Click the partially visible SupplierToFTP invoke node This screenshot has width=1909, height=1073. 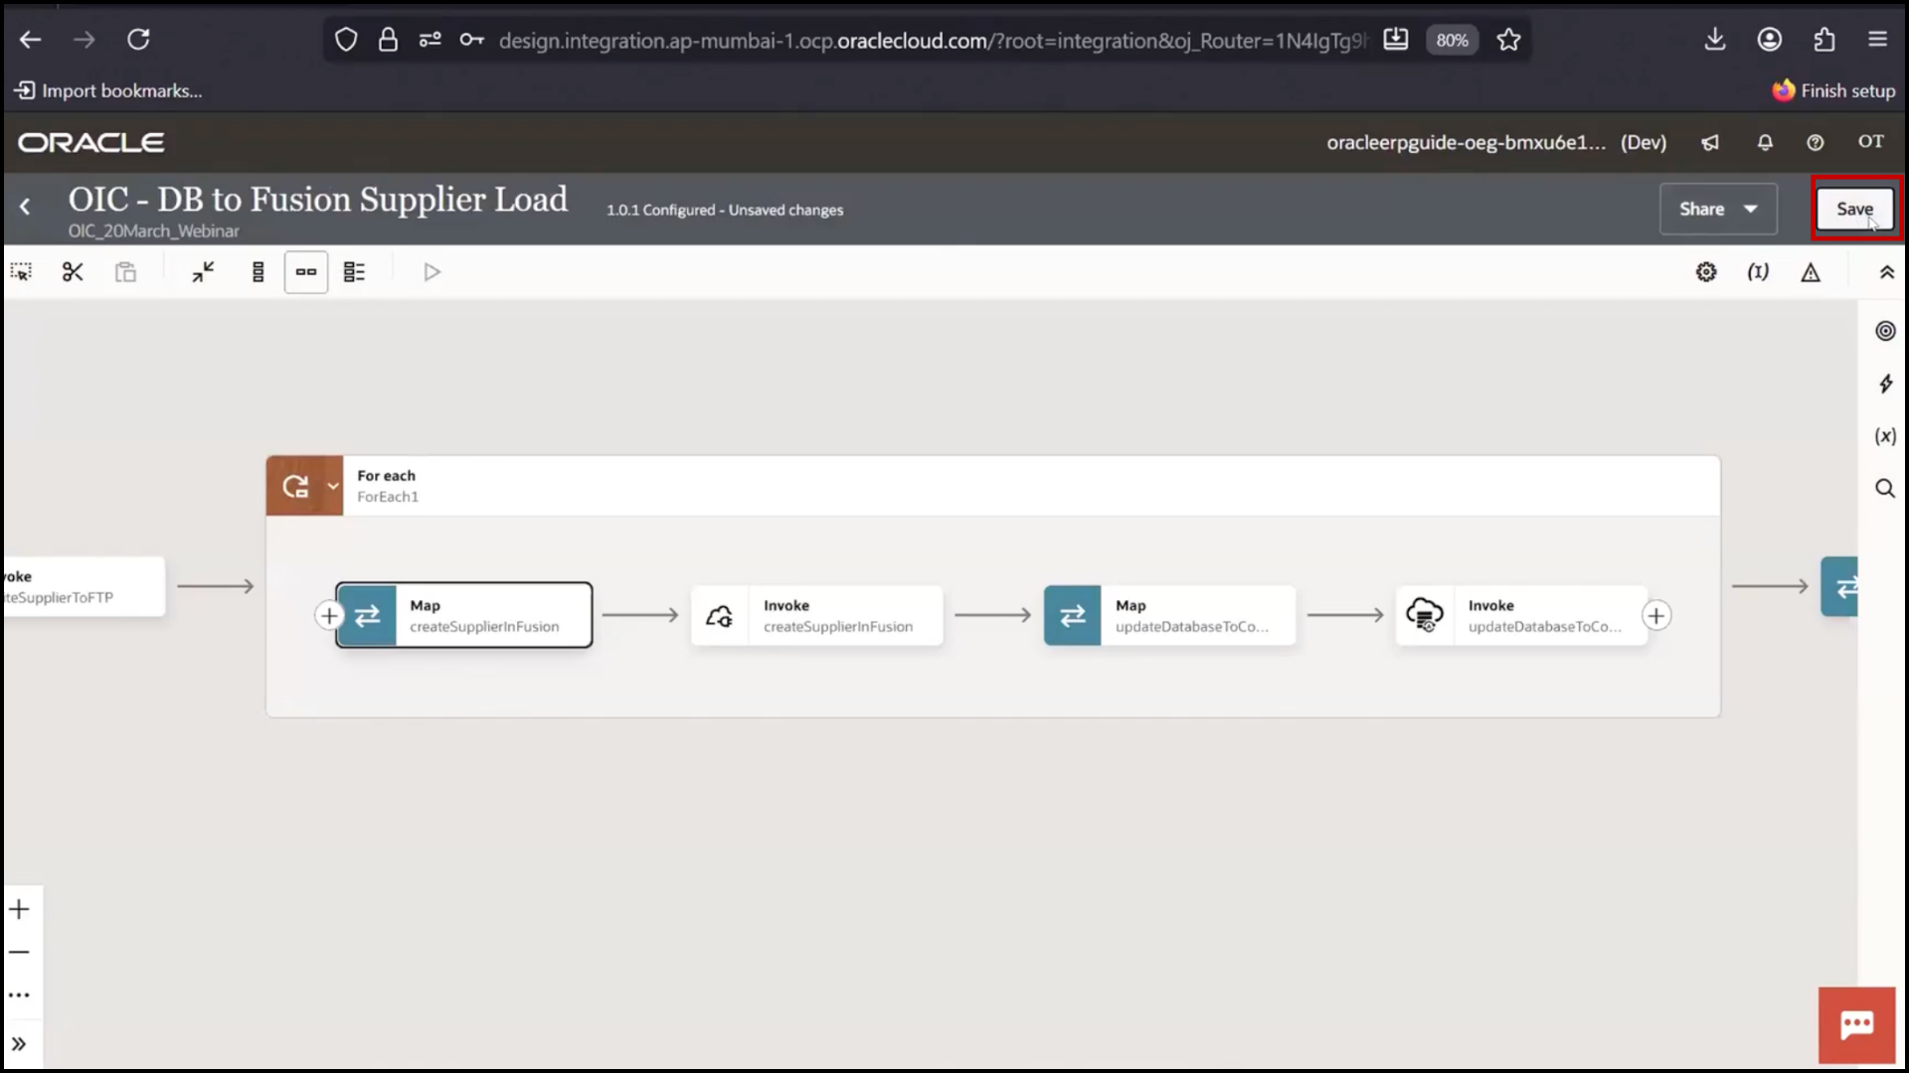[84, 586]
